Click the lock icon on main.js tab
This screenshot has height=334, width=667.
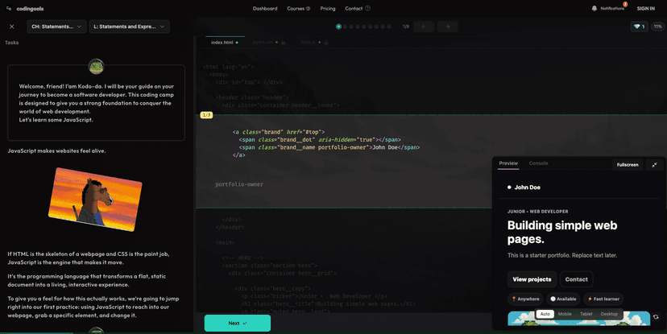tap(326, 43)
